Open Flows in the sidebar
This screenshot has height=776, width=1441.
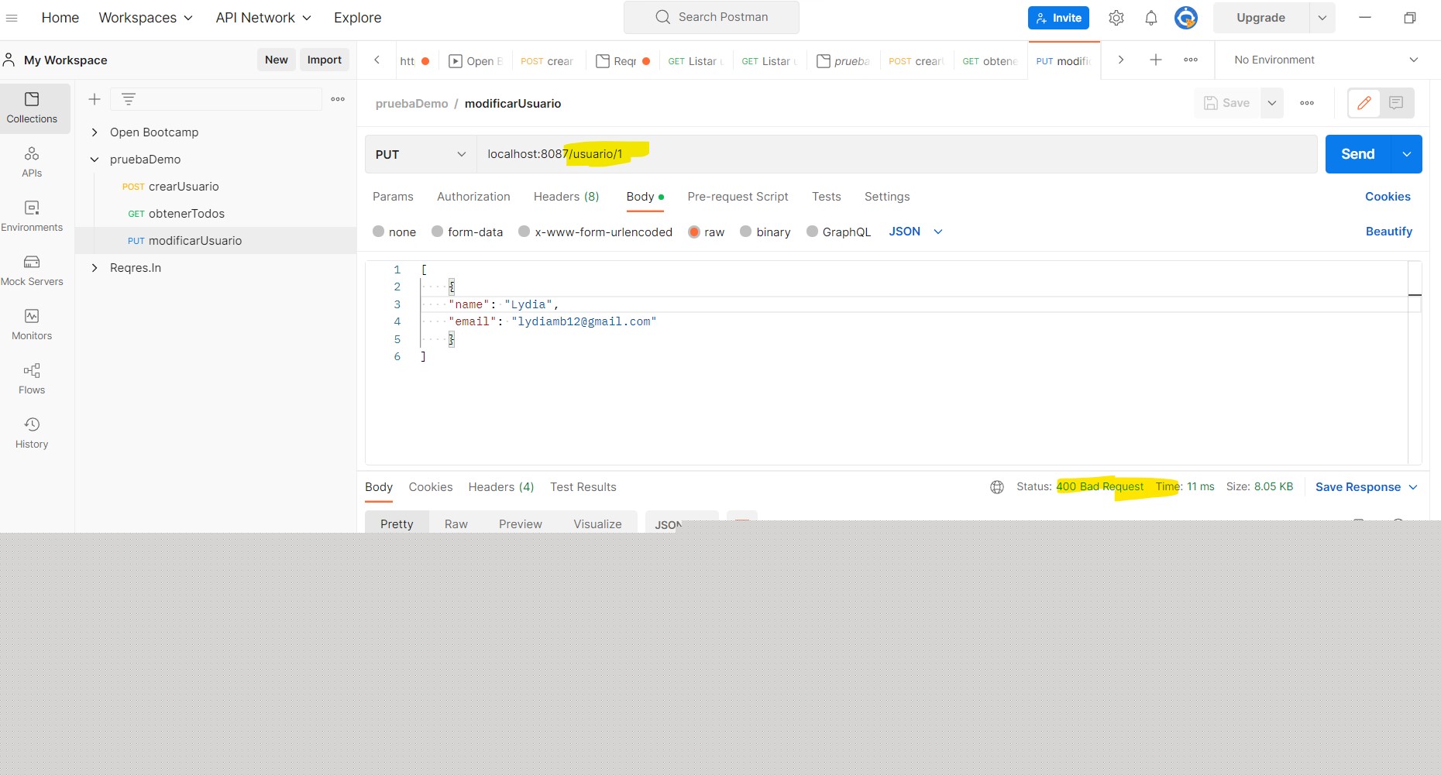click(32, 379)
